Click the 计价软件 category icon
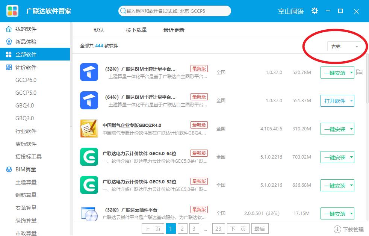This screenshot has height=236, width=369. [x=9, y=67]
